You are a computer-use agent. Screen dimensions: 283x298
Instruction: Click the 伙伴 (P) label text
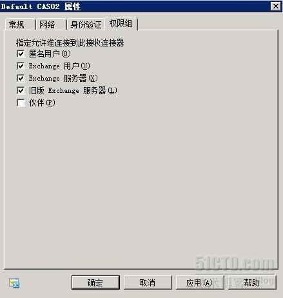pyautogui.click(x=42, y=103)
